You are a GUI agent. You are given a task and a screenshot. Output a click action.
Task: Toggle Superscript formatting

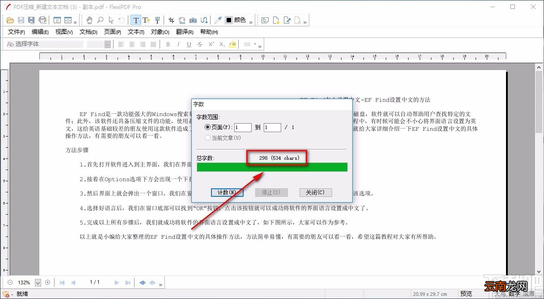(x=211, y=44)
